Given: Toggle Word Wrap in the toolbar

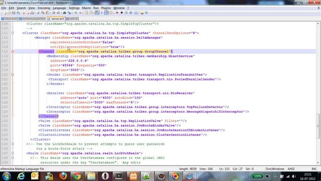Looking at the screenshot, I should tap(97, 13).
